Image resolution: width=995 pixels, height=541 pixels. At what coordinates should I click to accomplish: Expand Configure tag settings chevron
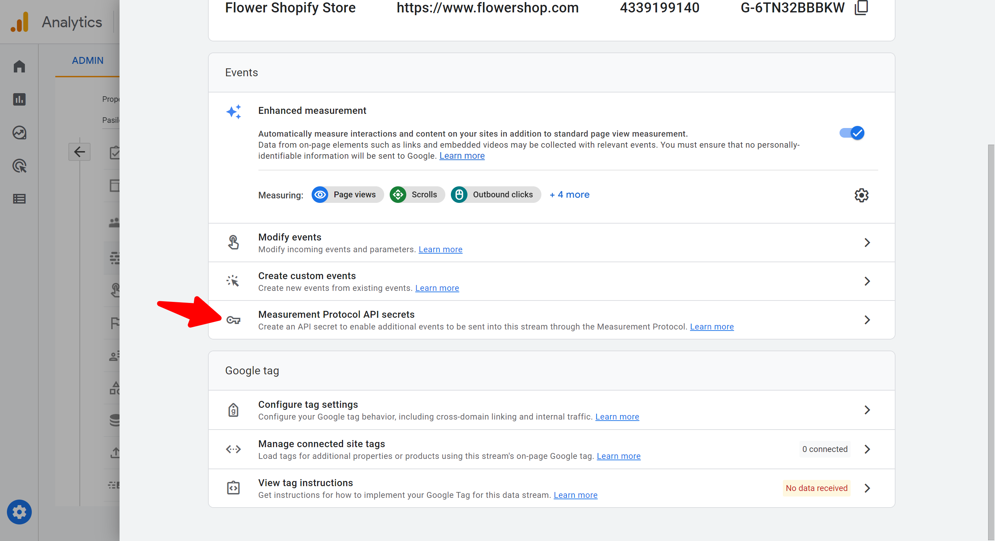tap(867, 410)
